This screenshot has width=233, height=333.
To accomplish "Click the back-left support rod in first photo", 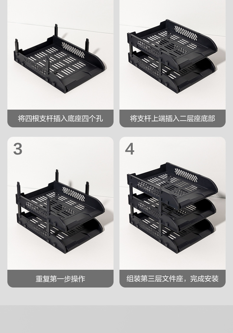I will (17, 45).
